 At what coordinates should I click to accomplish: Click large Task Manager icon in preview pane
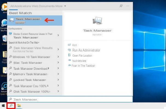tap(97, 21)
